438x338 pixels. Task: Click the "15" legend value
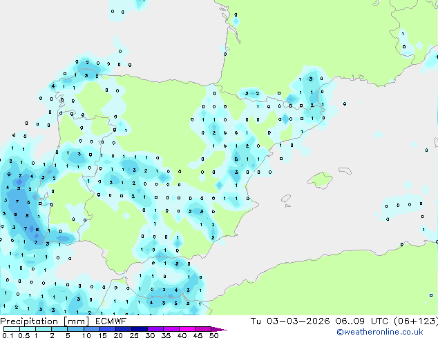coord(102,335)
